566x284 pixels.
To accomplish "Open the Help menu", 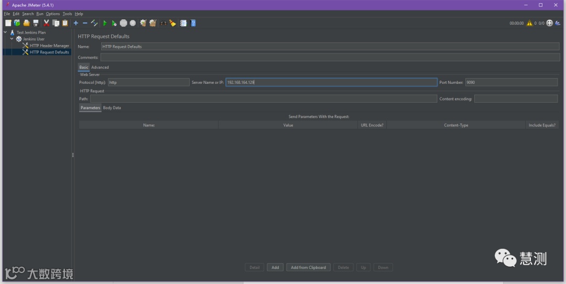I will click(x=79, y=14).
